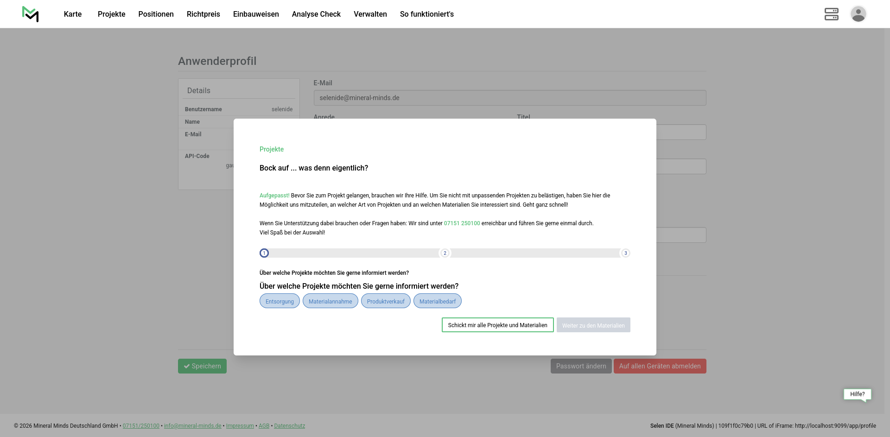Jump to step 1 in wizard progress
890x437 pixels.
point(264,253)
